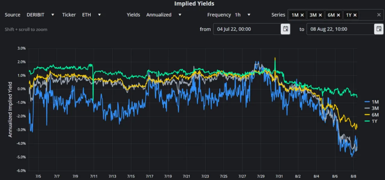
Task: Remove the 3M series tag
Action: pyautogui.click(x=320, y=15)
